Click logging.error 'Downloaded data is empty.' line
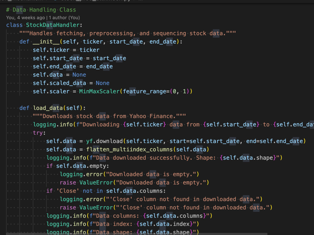This screenshot has height=235, width=314. click(x=129, y=174)
